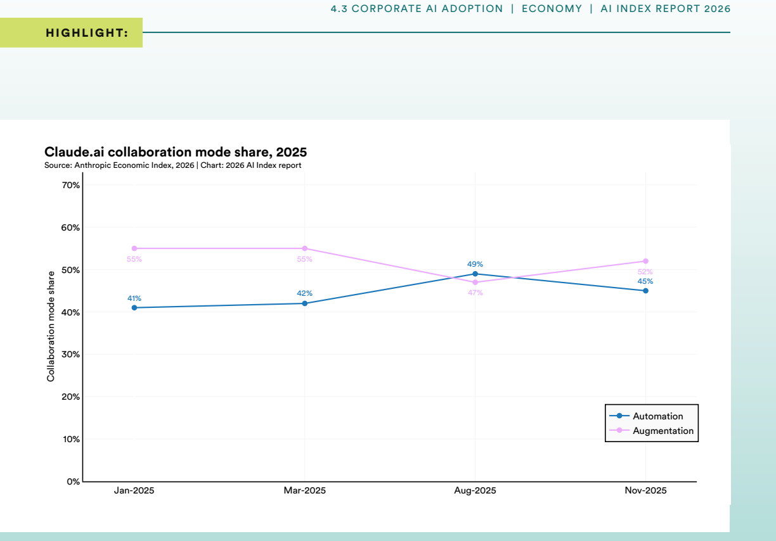The image size is (776, 541).
Task: Click the Mar-2025 x-axis label
Action: tap(305, 491)
